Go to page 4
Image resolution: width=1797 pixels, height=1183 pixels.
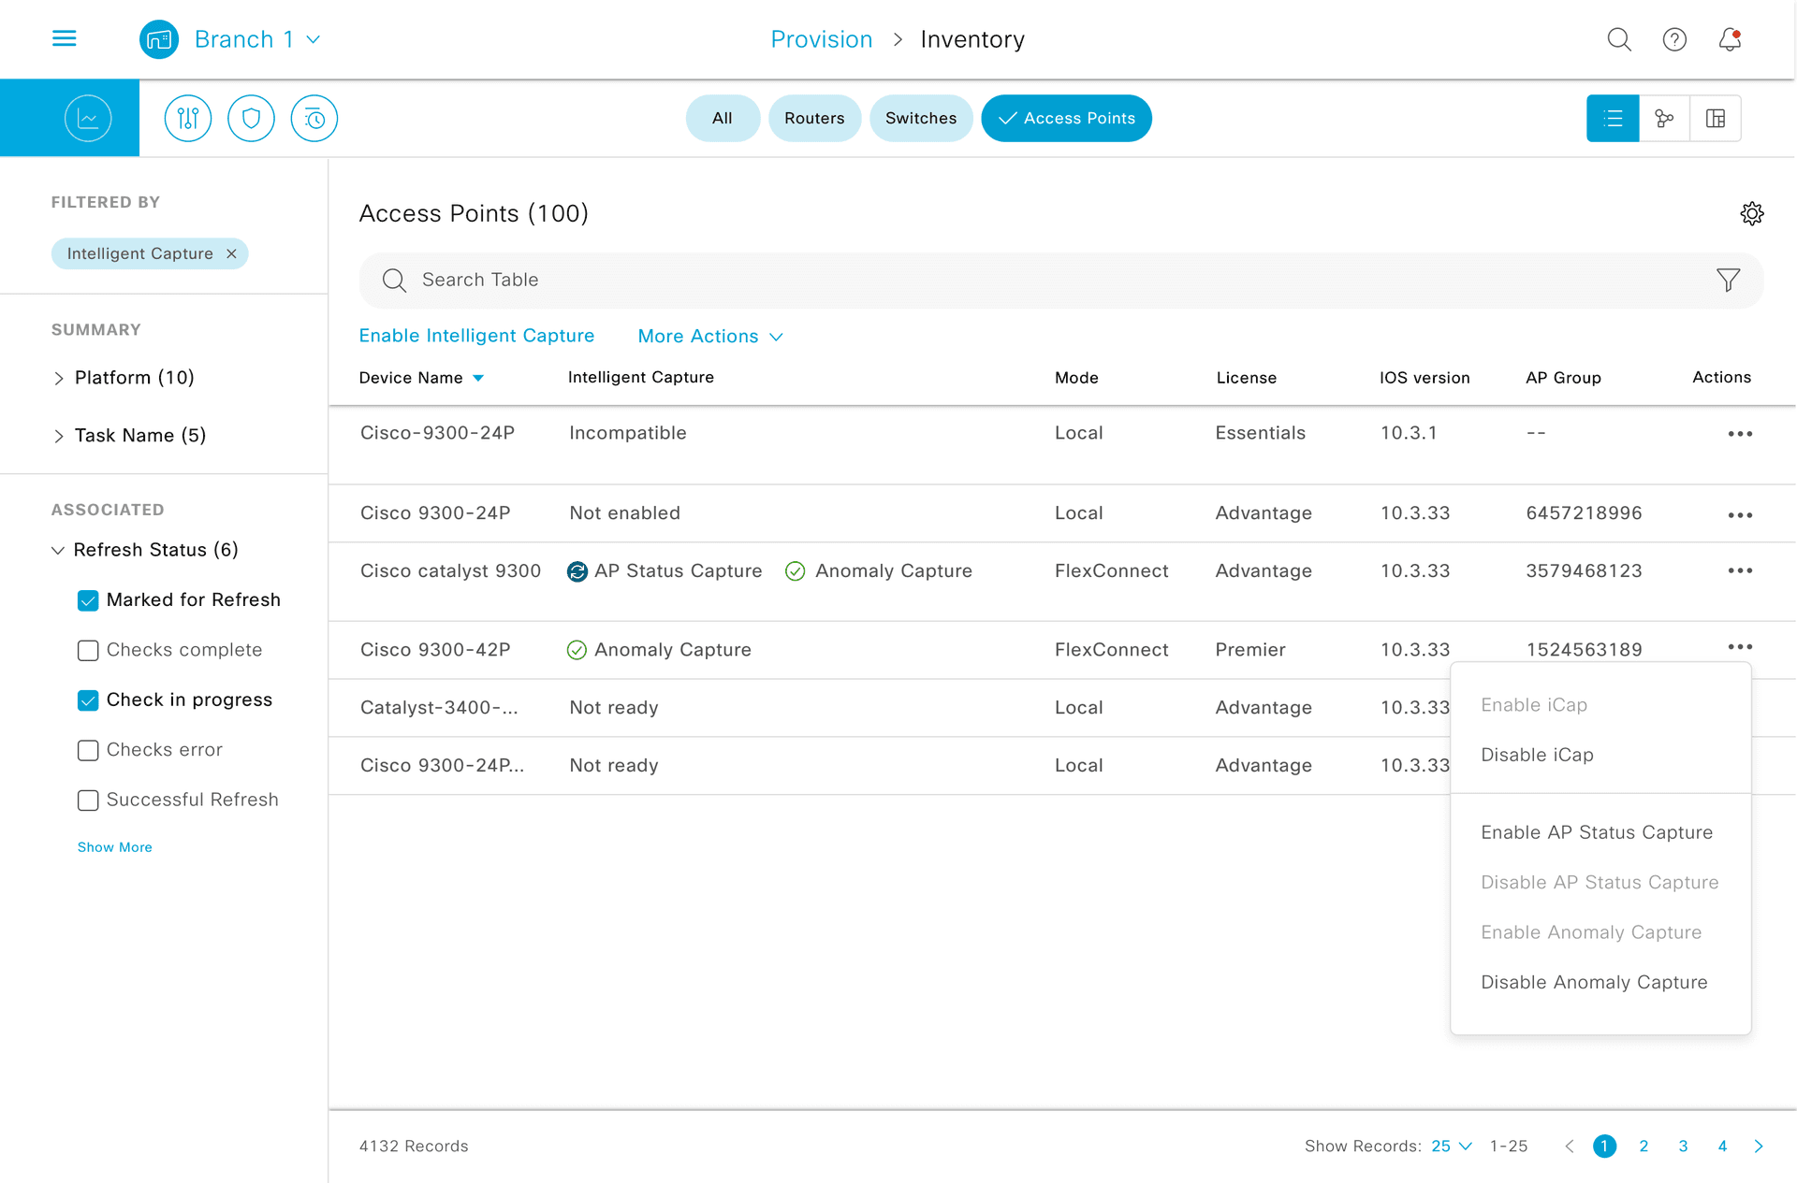point(1722,1147)
